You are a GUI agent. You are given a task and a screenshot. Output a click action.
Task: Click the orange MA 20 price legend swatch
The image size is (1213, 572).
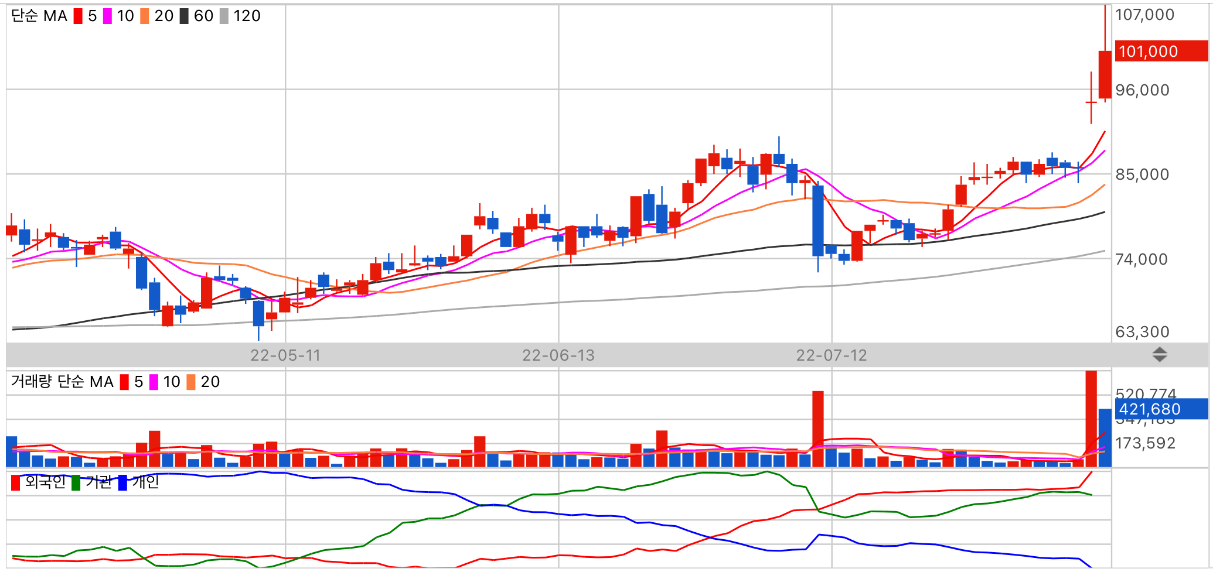(x=145, y=16)
